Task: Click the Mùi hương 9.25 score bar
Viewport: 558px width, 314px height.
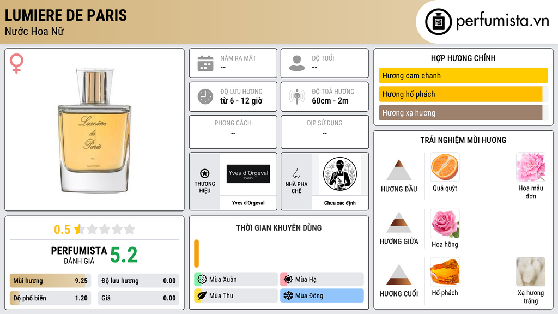Action: pyautogui.click(x=50, y=281)
